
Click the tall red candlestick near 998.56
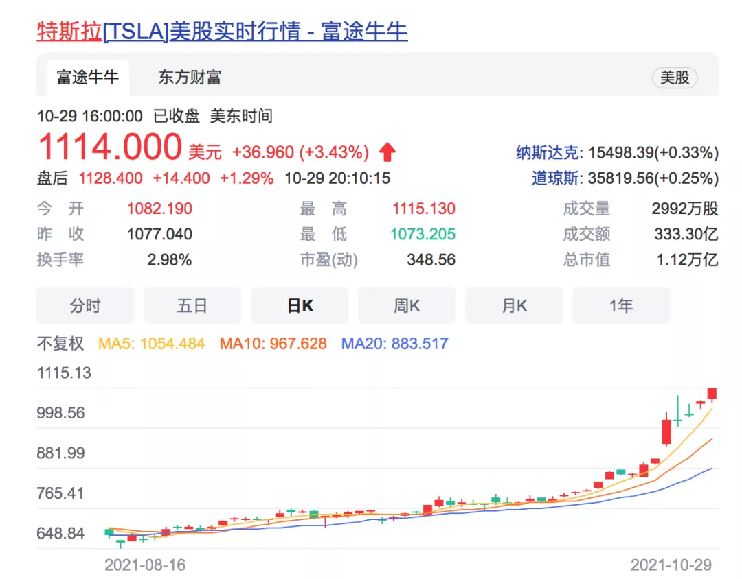click(666, 430)
